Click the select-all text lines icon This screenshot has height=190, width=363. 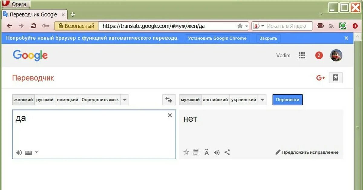196,152
